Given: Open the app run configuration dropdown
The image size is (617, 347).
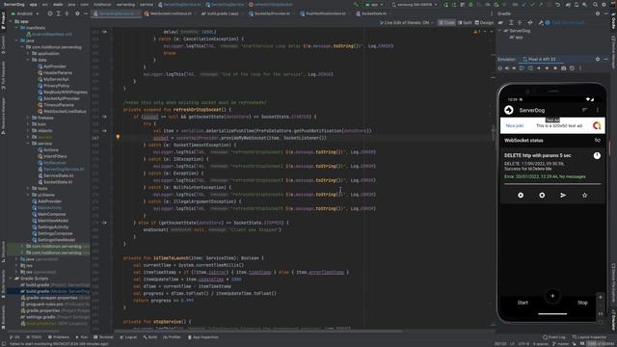Looking at the screenshot, I should (373, 5).
